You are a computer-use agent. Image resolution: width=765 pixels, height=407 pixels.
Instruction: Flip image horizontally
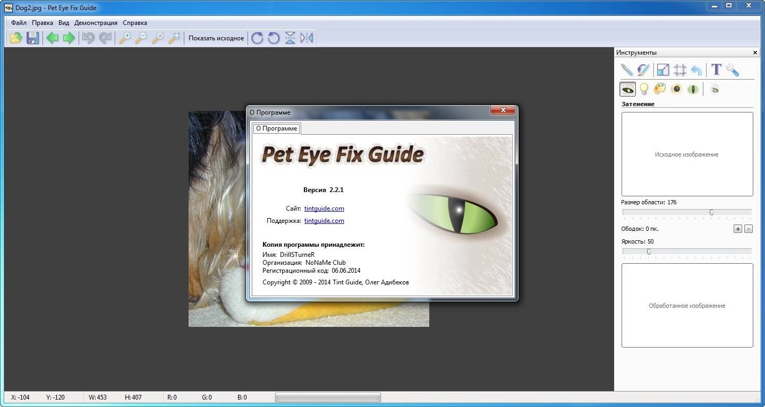pos(307,38)
